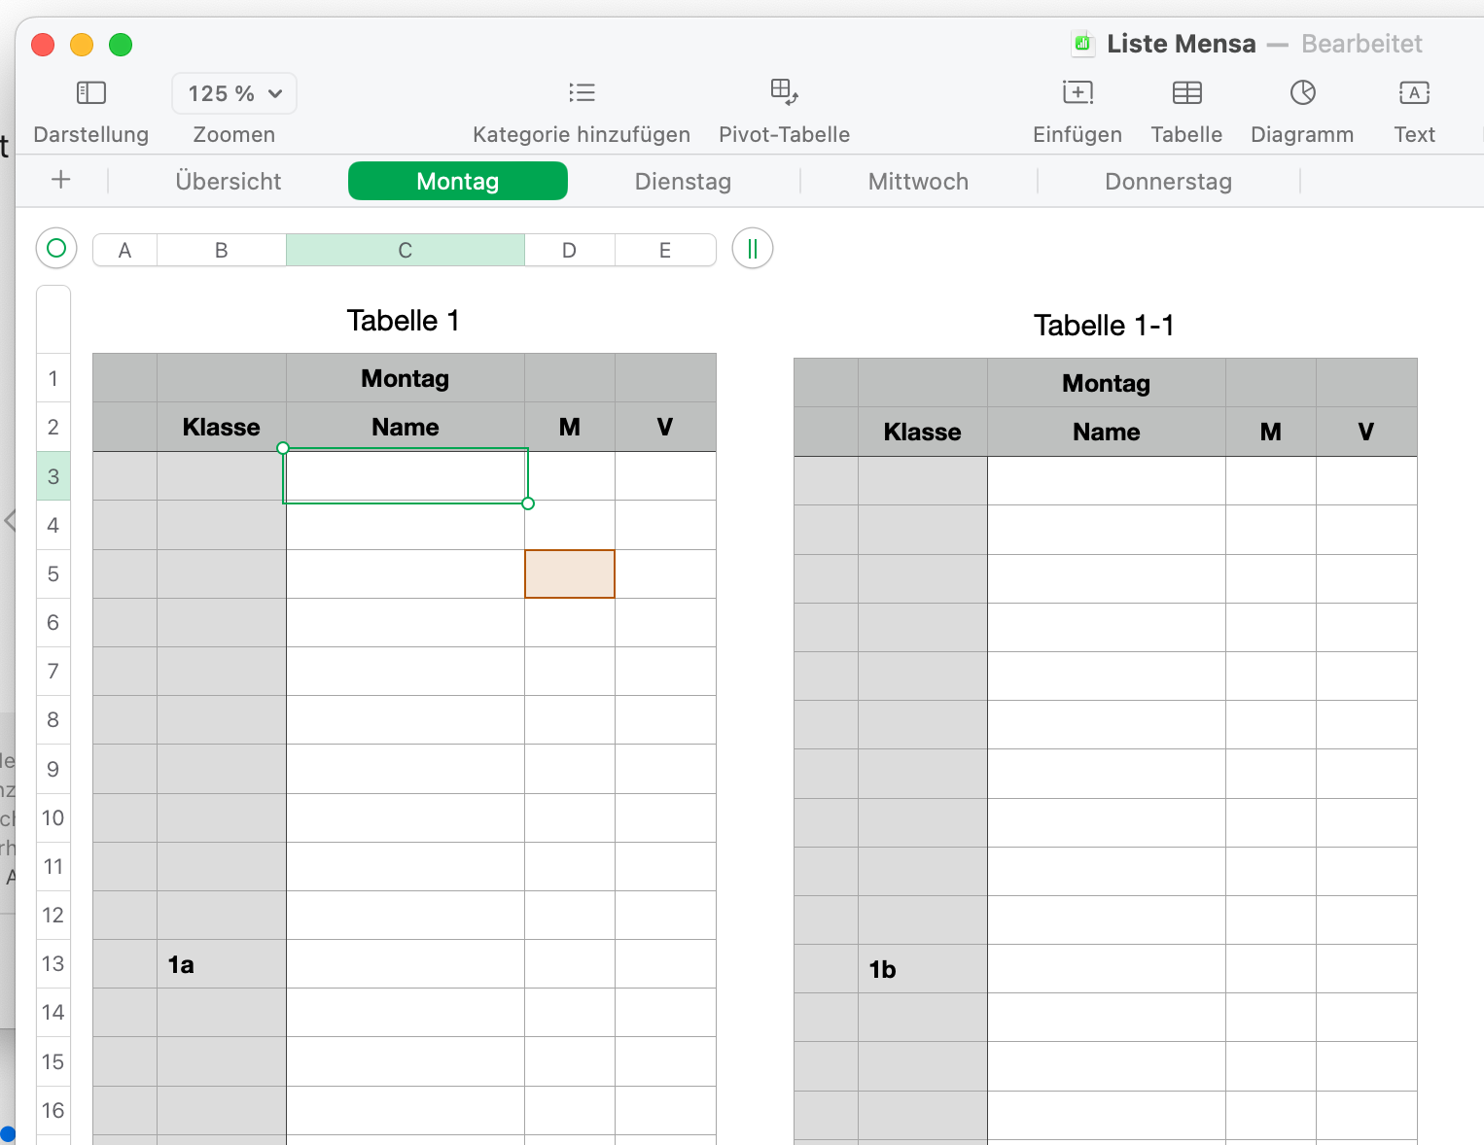This screenshot has width=1484, height=1145.
Task: Click the Pivot-Tabelle icon
Action: (x=784, y=92)
